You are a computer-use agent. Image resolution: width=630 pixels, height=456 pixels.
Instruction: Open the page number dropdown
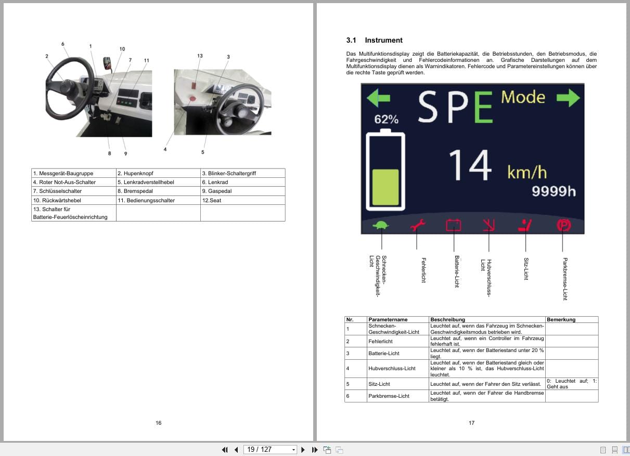[293, 449]
